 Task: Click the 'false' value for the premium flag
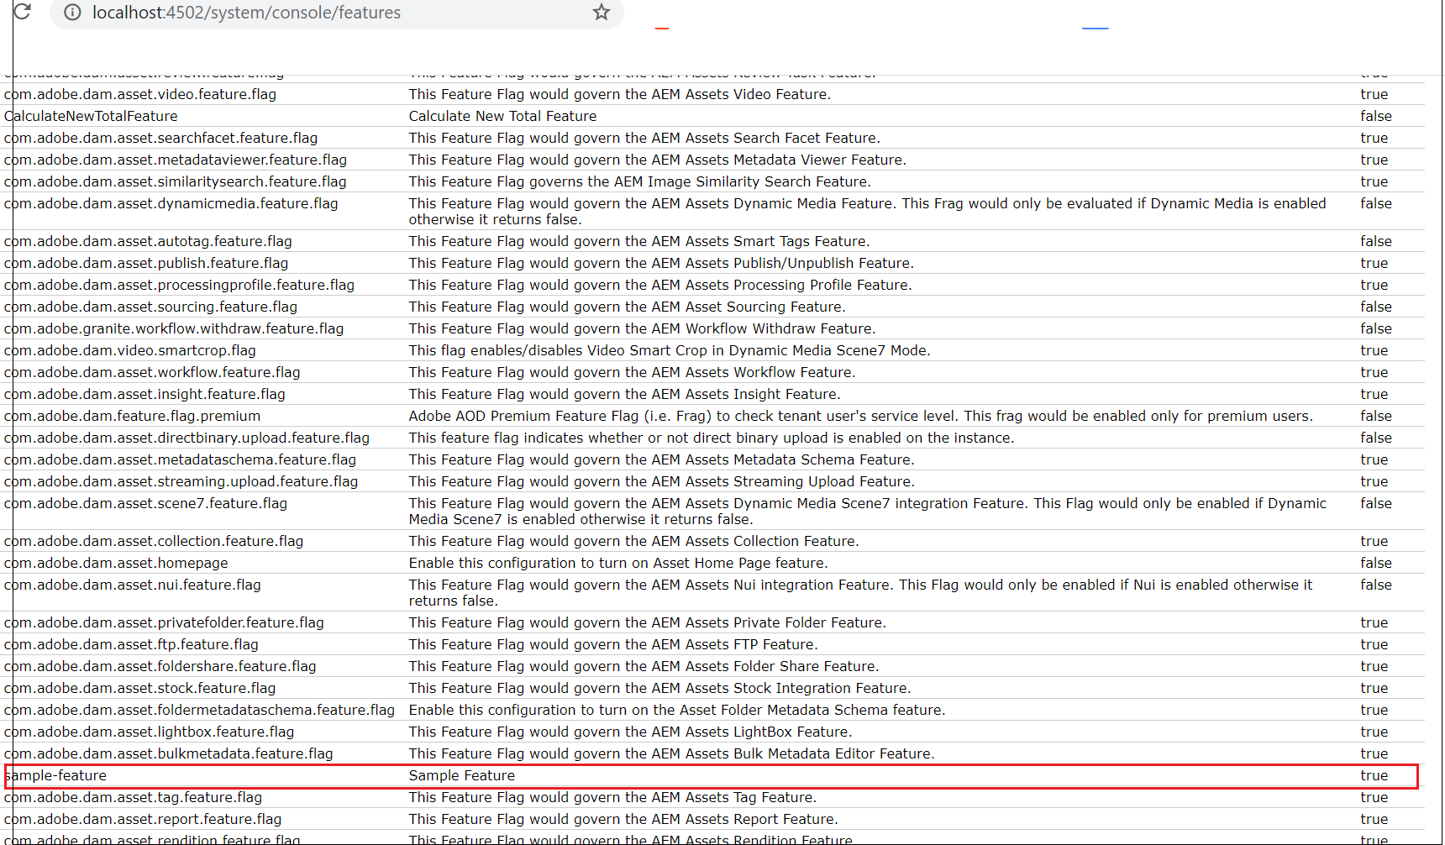pyautogui.click(x=1376, y=416)
